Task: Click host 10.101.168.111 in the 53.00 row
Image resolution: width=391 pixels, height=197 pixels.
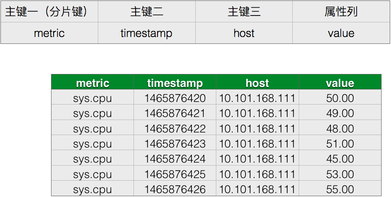Action: pyautogui.click(x=258, y=173)
